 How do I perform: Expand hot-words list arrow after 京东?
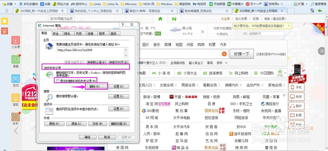pyautogui.click(x=226, y=63)
